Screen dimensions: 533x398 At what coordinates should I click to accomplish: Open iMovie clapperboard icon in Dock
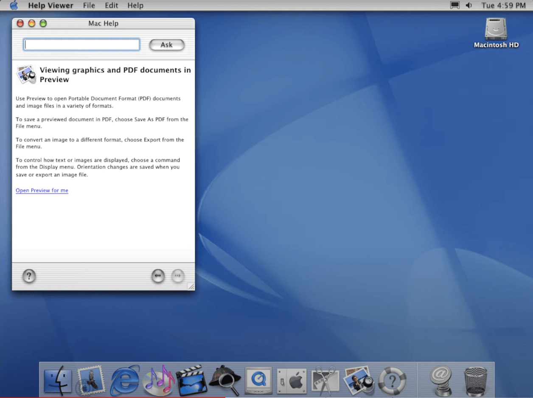tap(191, 380)
